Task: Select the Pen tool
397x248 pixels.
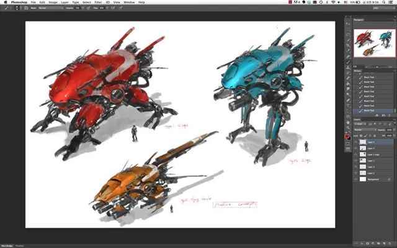Action: (x=348, y=100)
